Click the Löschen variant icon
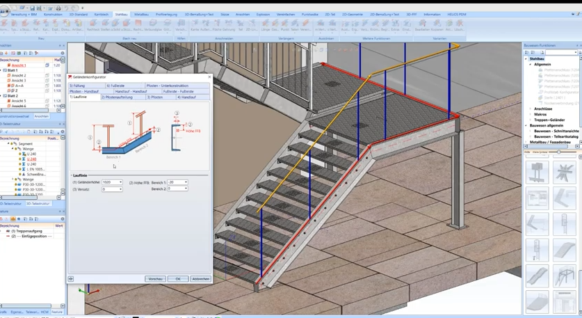582x318 pixels. pyautogui.click(x=459, y=24)
